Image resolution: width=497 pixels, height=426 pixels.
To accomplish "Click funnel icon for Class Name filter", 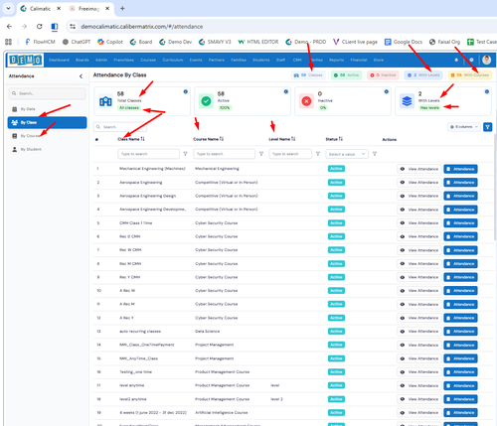I will click(186, 154).
